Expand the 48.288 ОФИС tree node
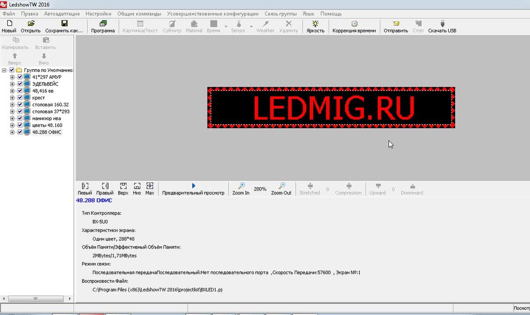530x315 pixels. [12, 132]
